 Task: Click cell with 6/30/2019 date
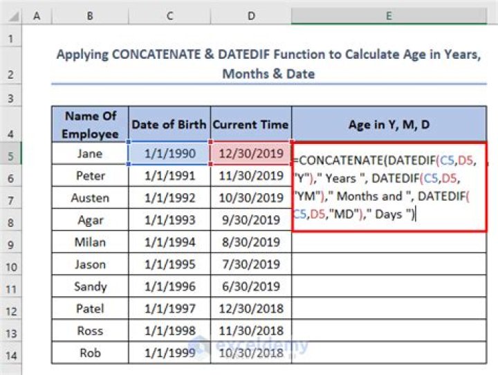250,286
